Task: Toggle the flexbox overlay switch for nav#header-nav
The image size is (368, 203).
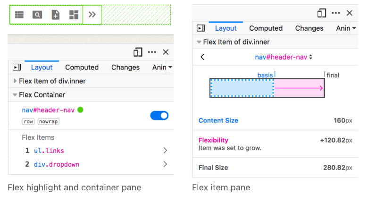Action: 159,115
